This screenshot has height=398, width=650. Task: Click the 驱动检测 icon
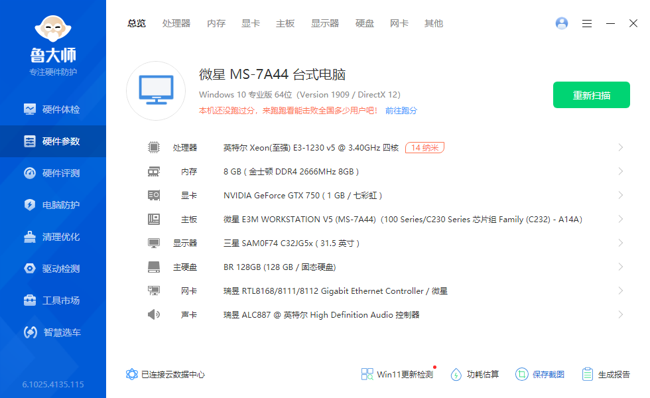[x=30, y=269]
